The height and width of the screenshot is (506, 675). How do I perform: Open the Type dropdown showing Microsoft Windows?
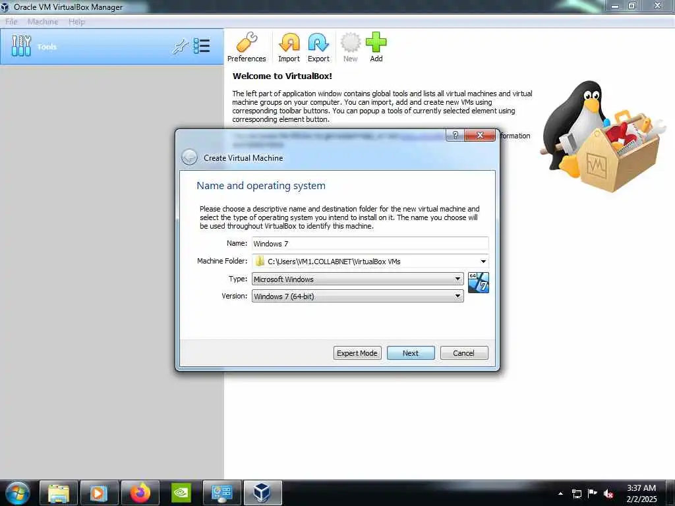pyautogui.click(x=357, y=279)
